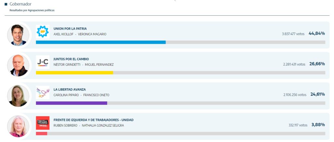The image size is (334, 142).
Task: Click the small square icon beside Gobernador
Action: [6, 4]
